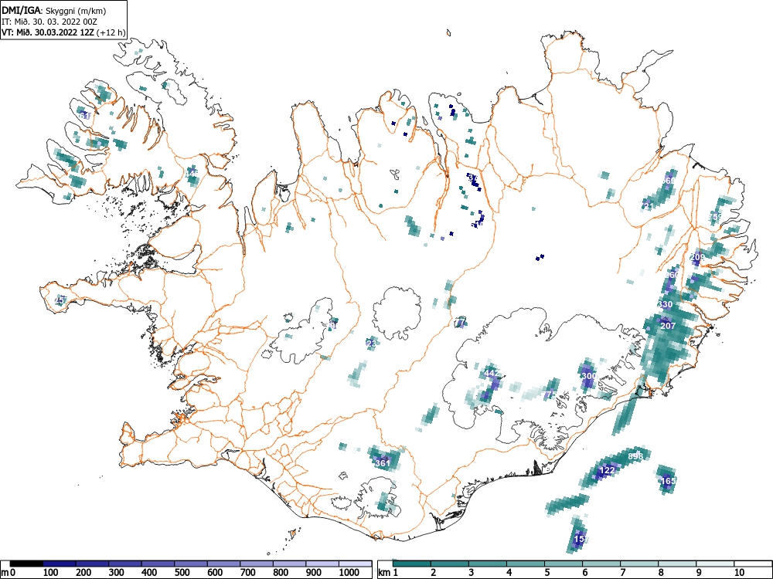Screen dimensions: 773x579
Task: Click the '200' tick label on the metre scale
Action: (x=83, y=573)
